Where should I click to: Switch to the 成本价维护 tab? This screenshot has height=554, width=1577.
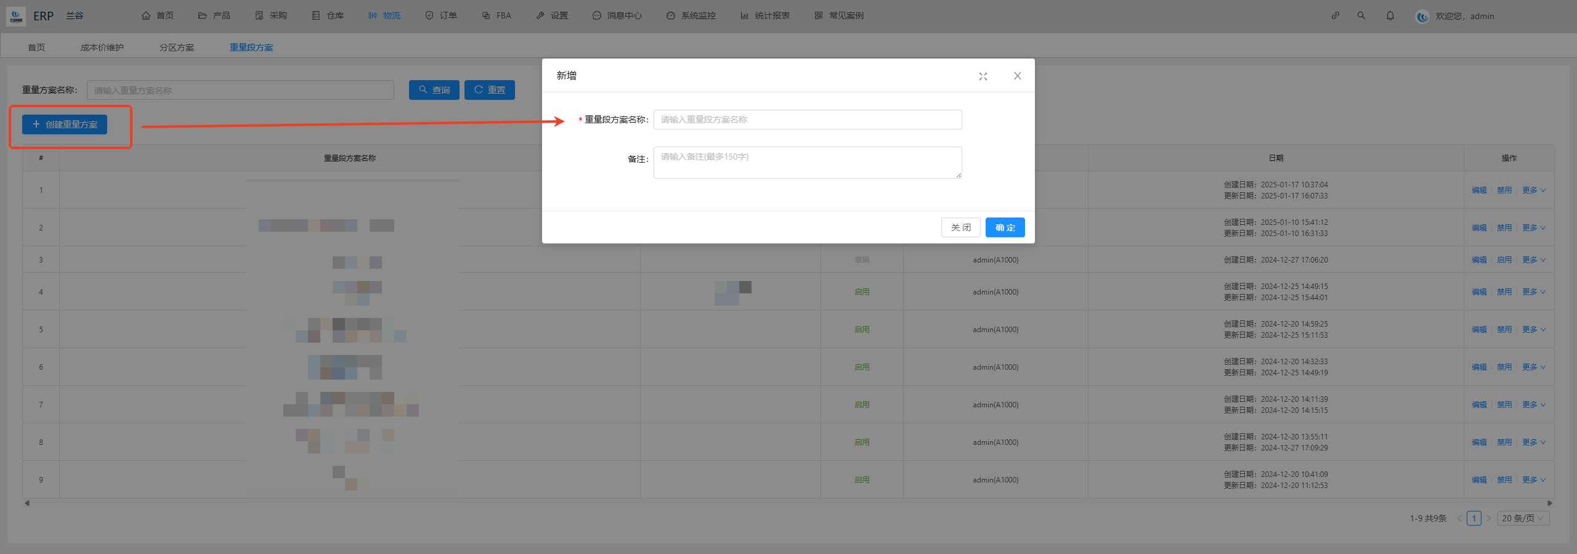(x=102, y=47)
